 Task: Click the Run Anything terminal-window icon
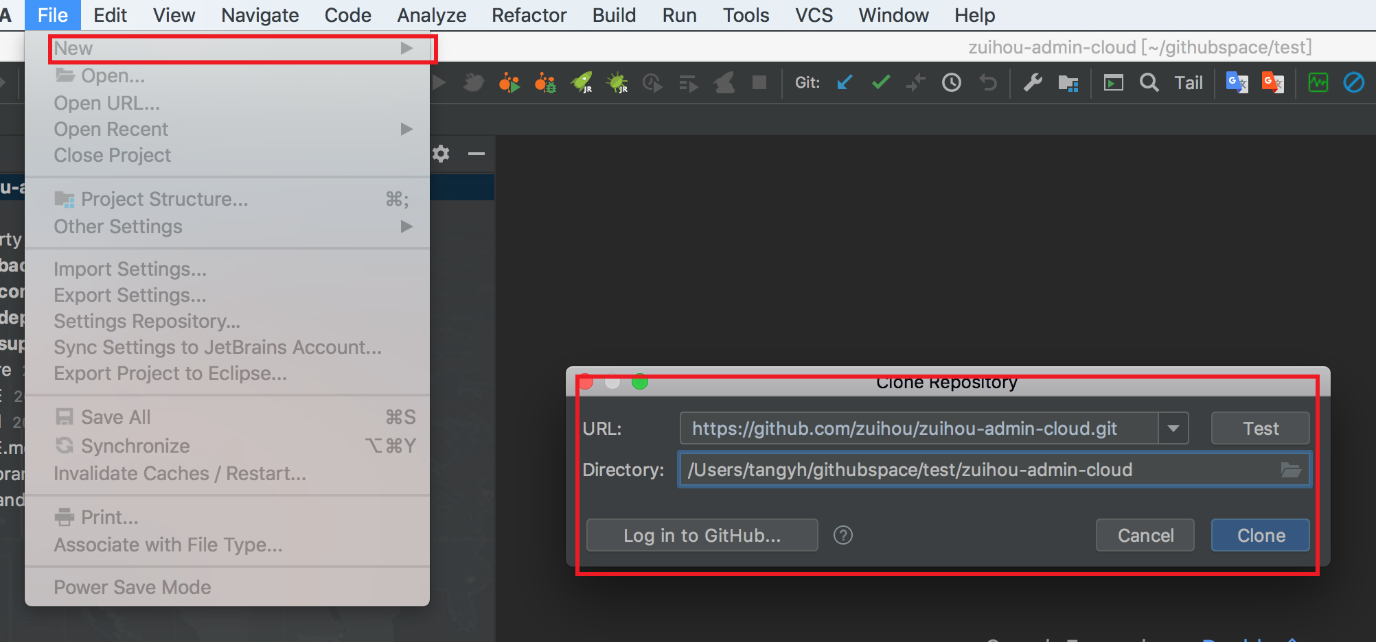[1114, 83]
